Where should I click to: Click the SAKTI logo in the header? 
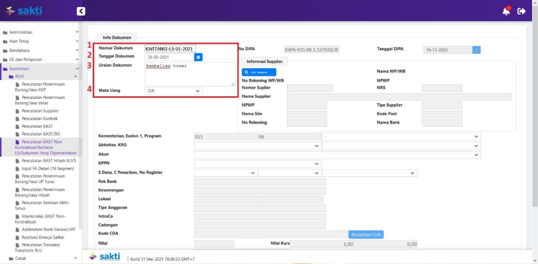23,11
